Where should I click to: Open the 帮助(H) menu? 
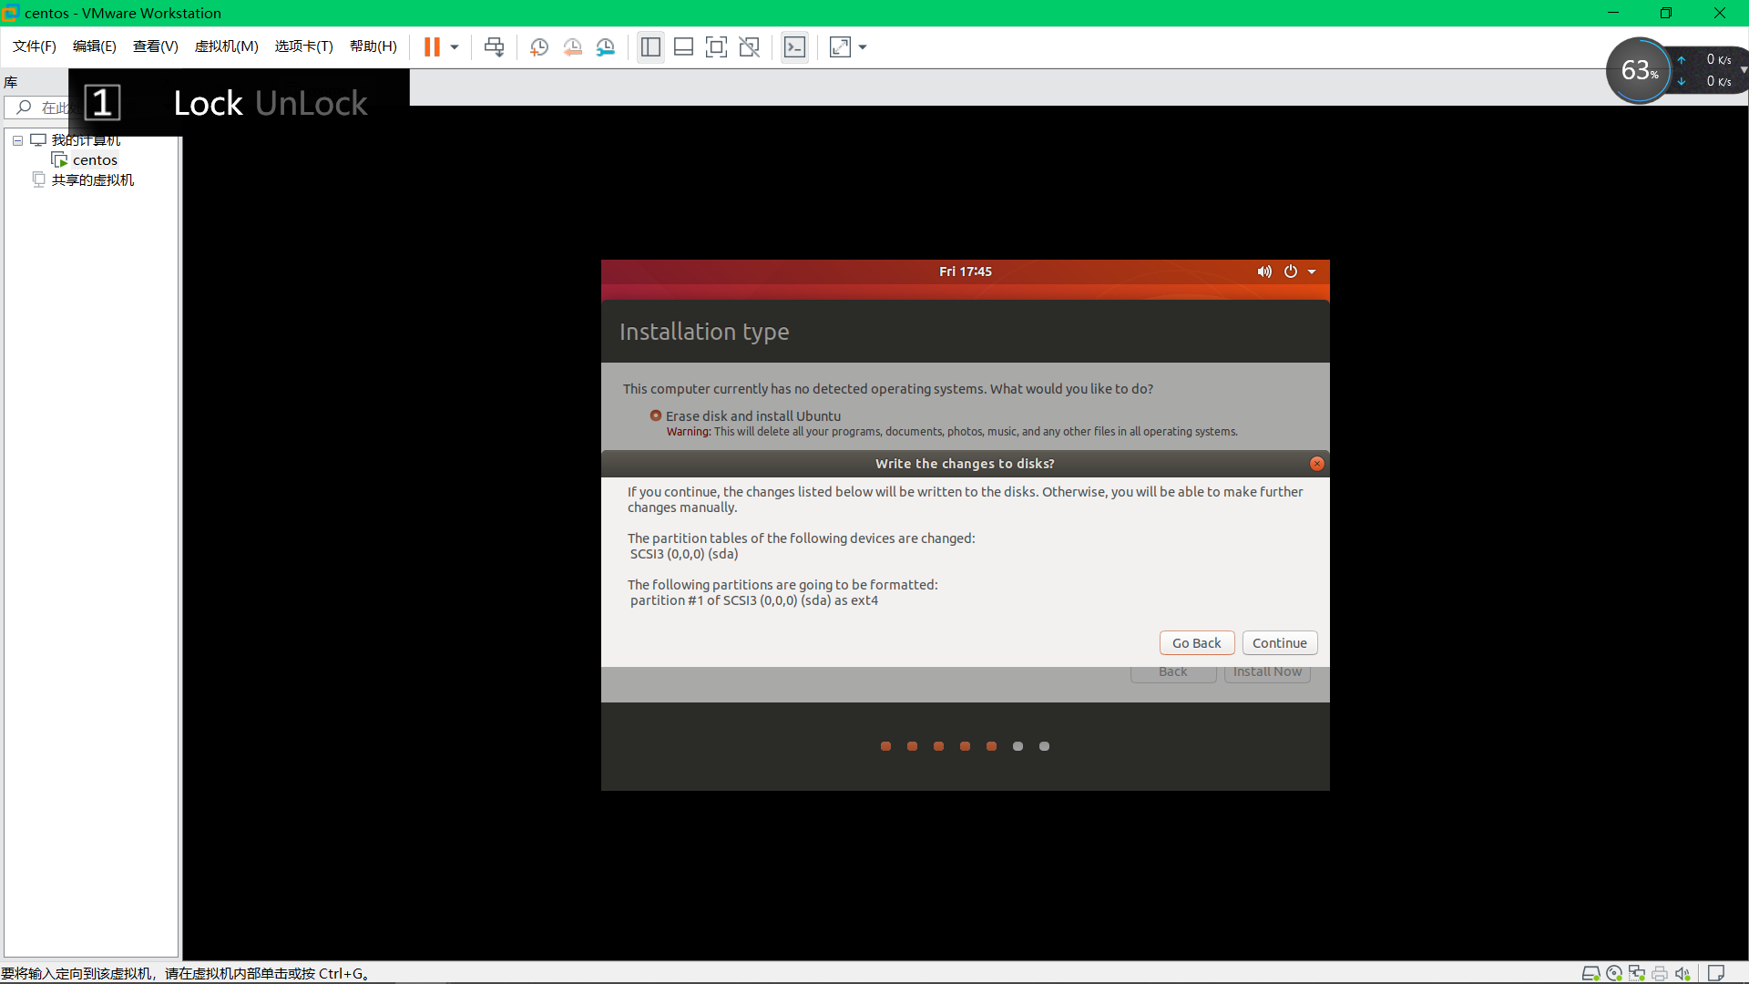tap(373, 46)
